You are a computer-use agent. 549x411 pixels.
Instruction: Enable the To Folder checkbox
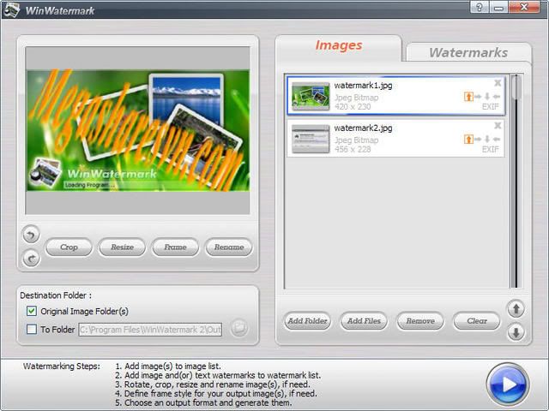click(x=33, y=329)
